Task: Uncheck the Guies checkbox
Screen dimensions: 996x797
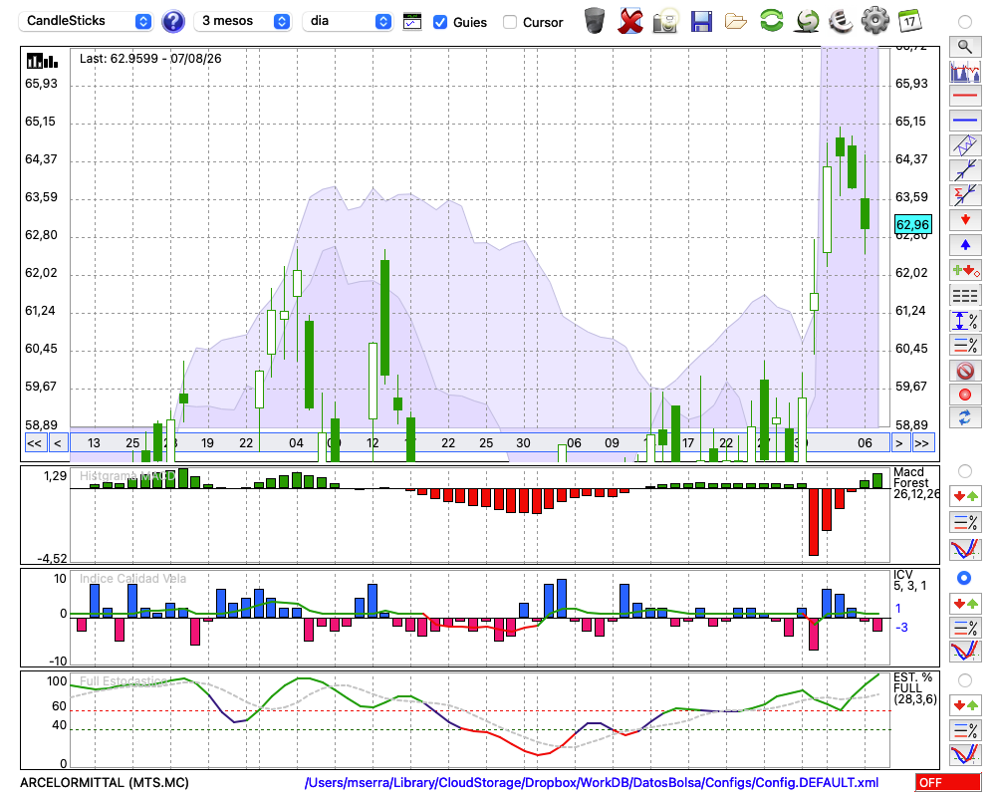Action: click(x=439, y=22)
